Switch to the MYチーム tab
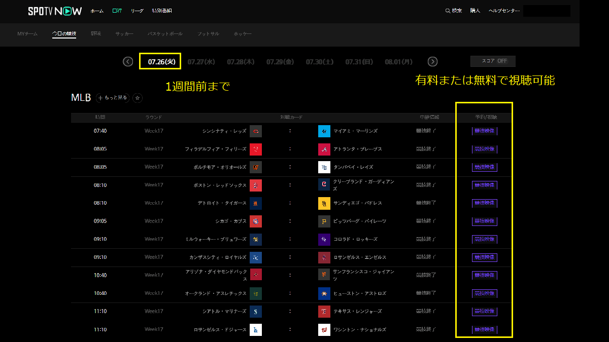Viewport: 609px width, 342px height. click(27, 34)
